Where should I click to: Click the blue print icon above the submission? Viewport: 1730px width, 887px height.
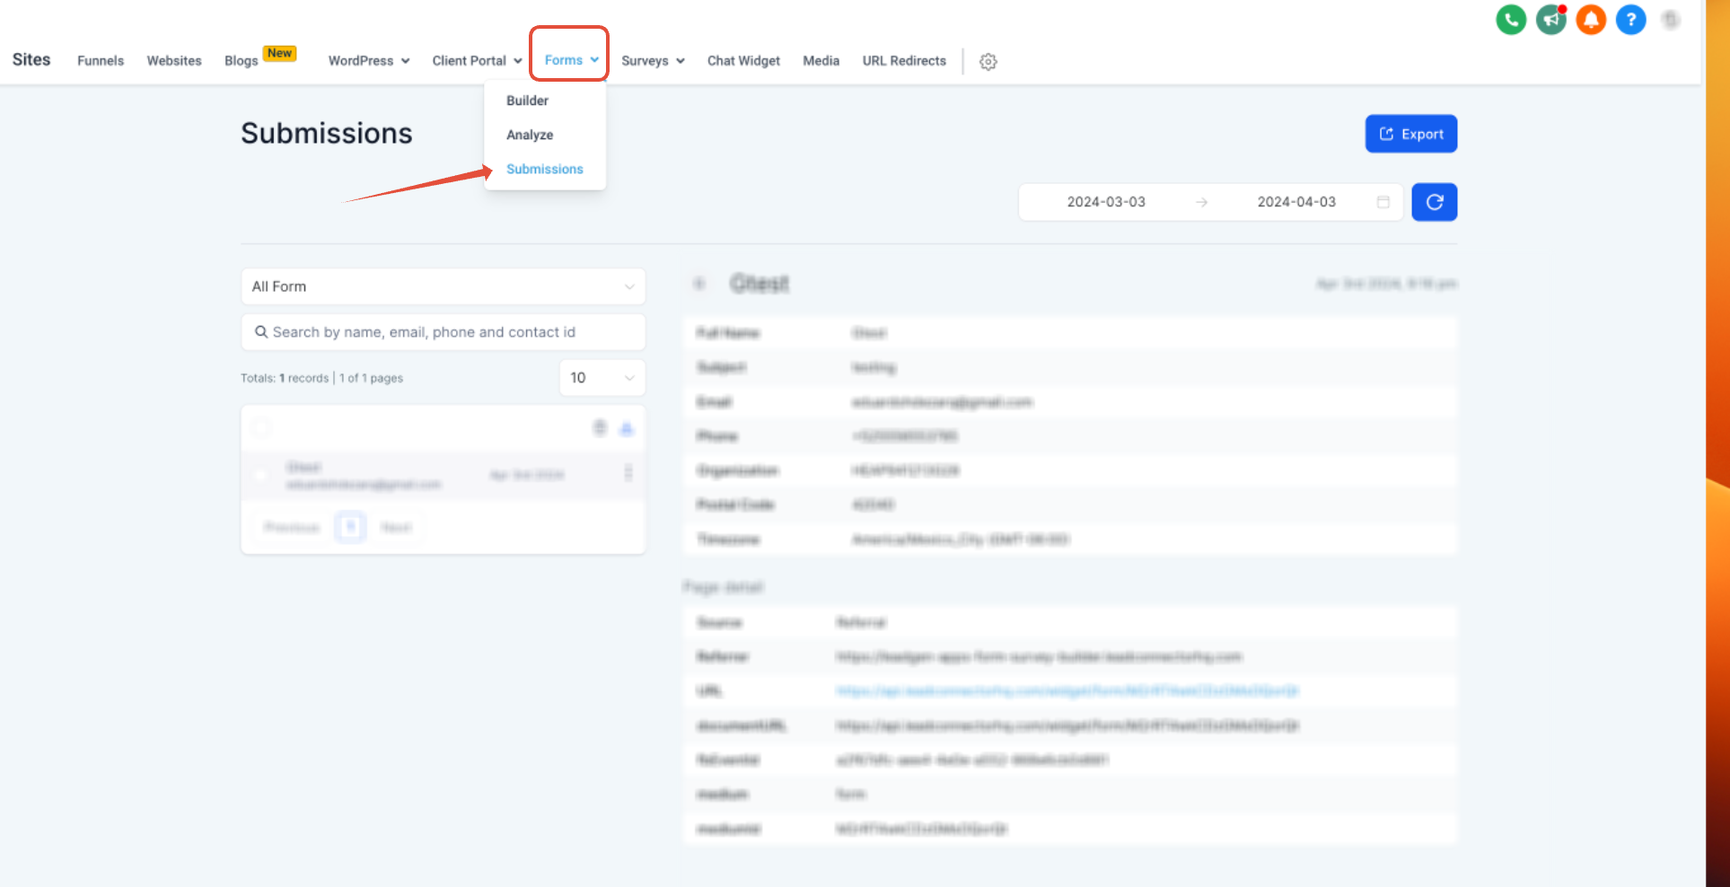(x=627, y=428)
